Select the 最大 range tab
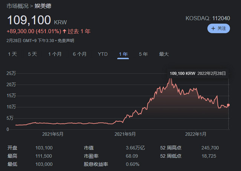 [x=164, y=54]
